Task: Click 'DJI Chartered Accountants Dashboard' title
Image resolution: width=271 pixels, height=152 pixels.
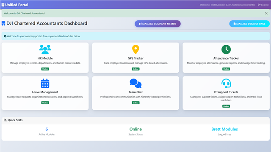Action: pos(47,23)
